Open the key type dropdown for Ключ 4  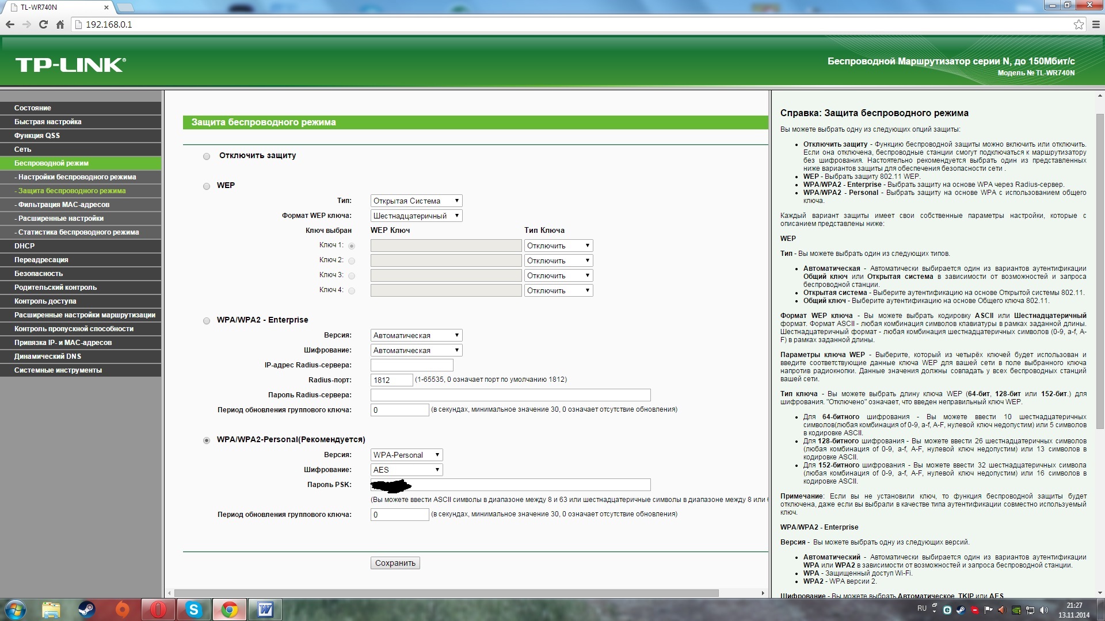[558, 290]
